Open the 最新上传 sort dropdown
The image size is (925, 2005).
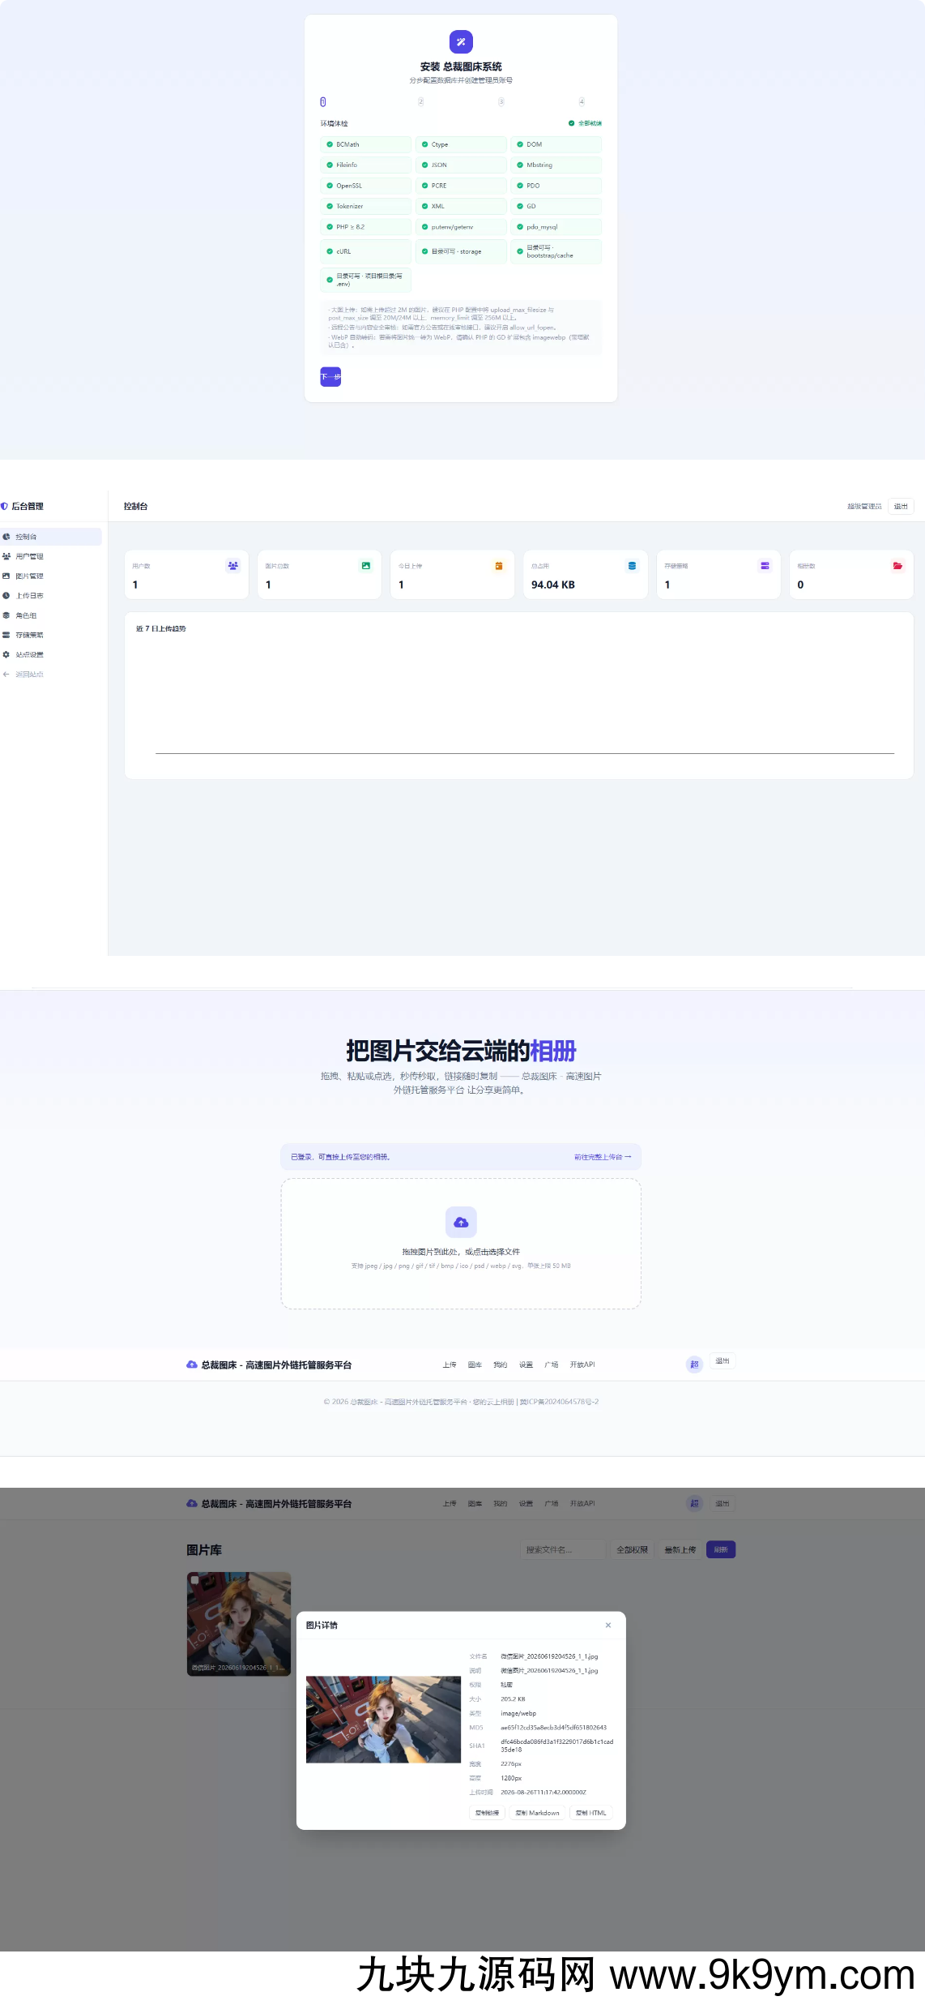pyautogui.click(x=680, y=1549)
